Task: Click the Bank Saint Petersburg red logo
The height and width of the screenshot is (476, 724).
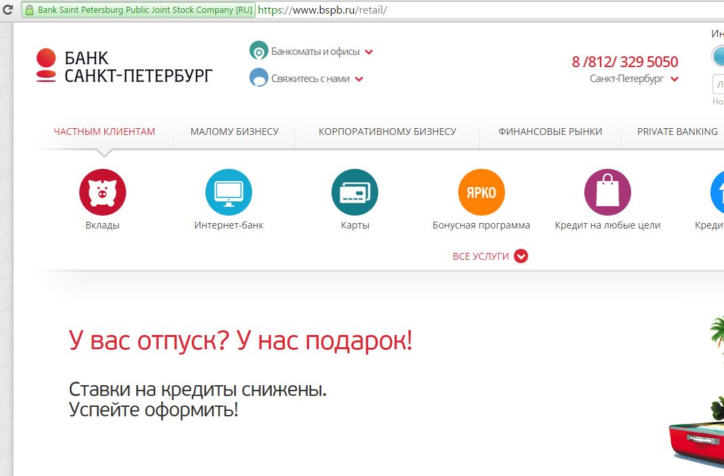Action: click(x=46, y=65)
